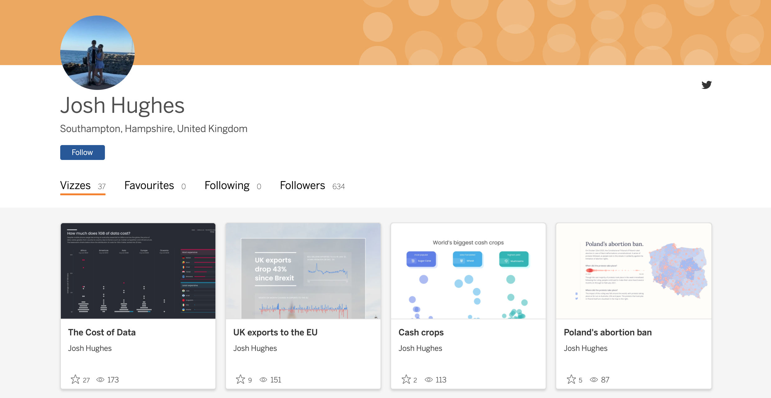Viewport: 771px width, 398px height.
Task: Open UK exports drop 43% thumbnail
Action: coord(303,271)
